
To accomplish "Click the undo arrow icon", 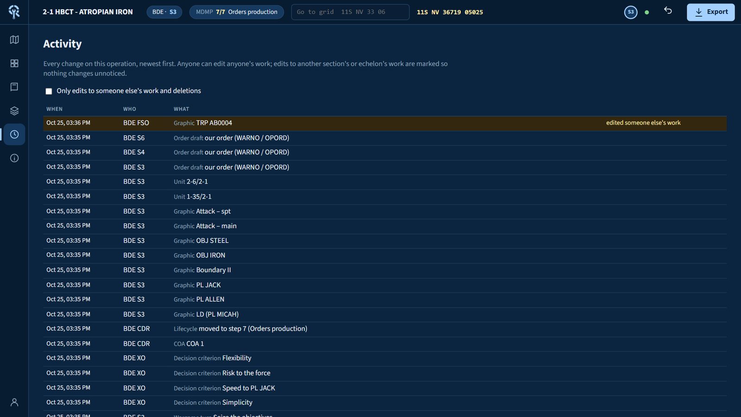I will pyautogui.click(x=668, y=11).
